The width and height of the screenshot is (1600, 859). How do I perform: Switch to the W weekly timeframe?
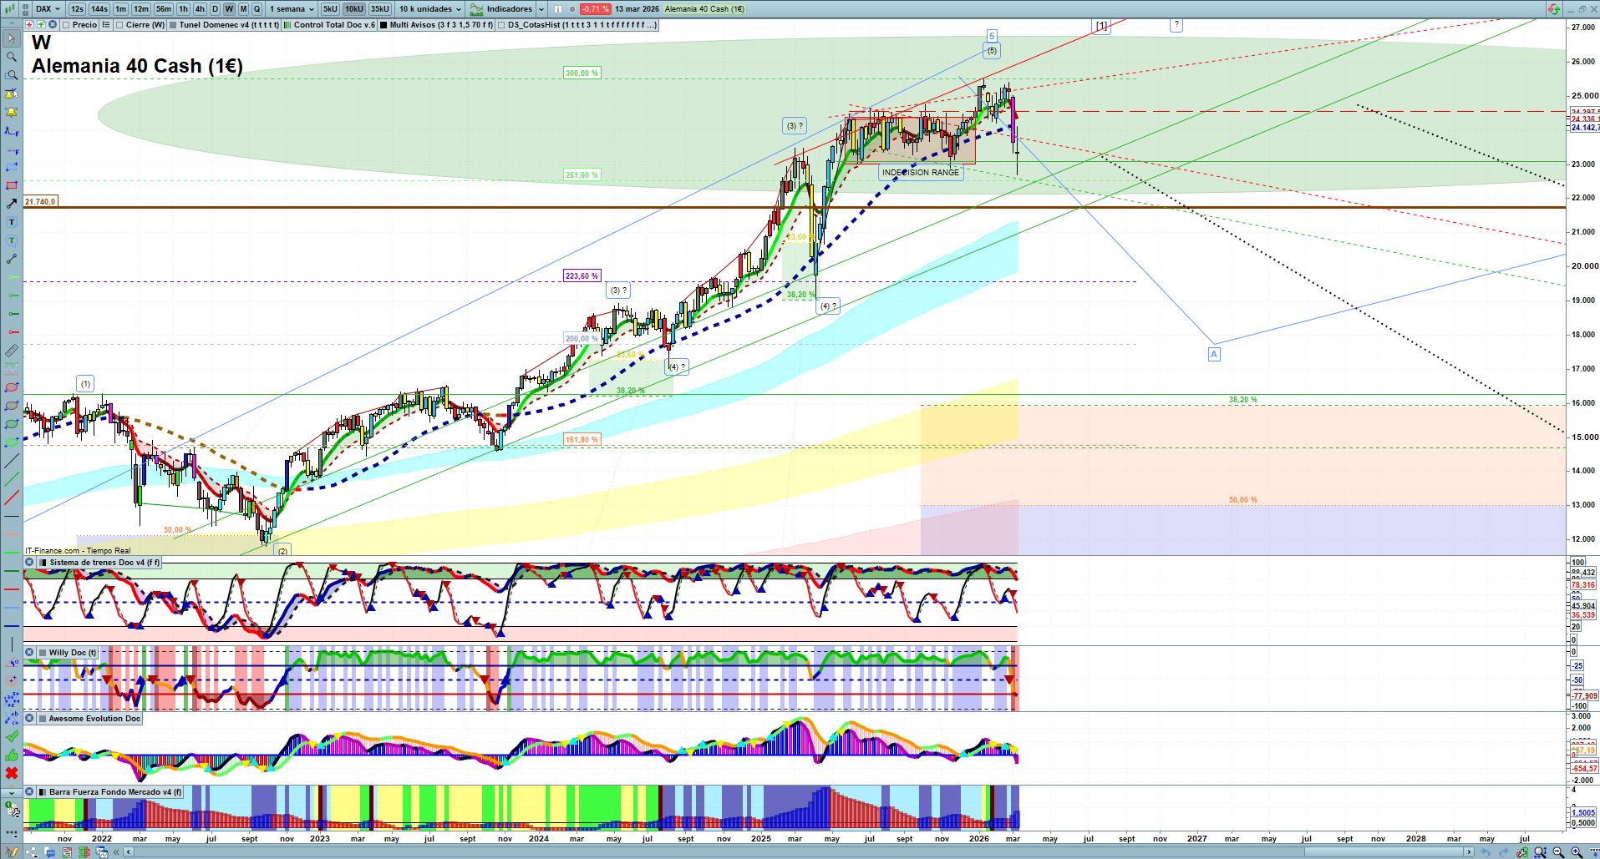point(229,9)
